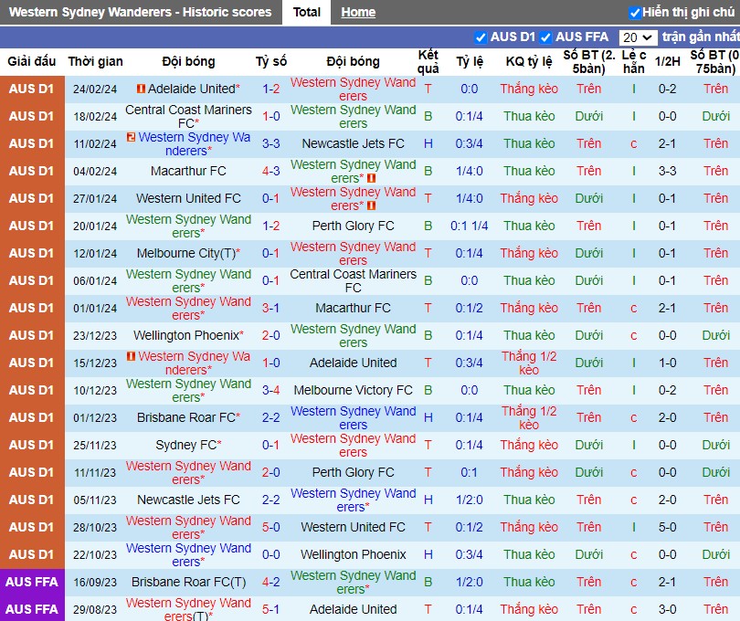Click half-time score 3-3 in Macarthur row
Image resolution: width=740 pixels, height=621 pixels.
667,171
